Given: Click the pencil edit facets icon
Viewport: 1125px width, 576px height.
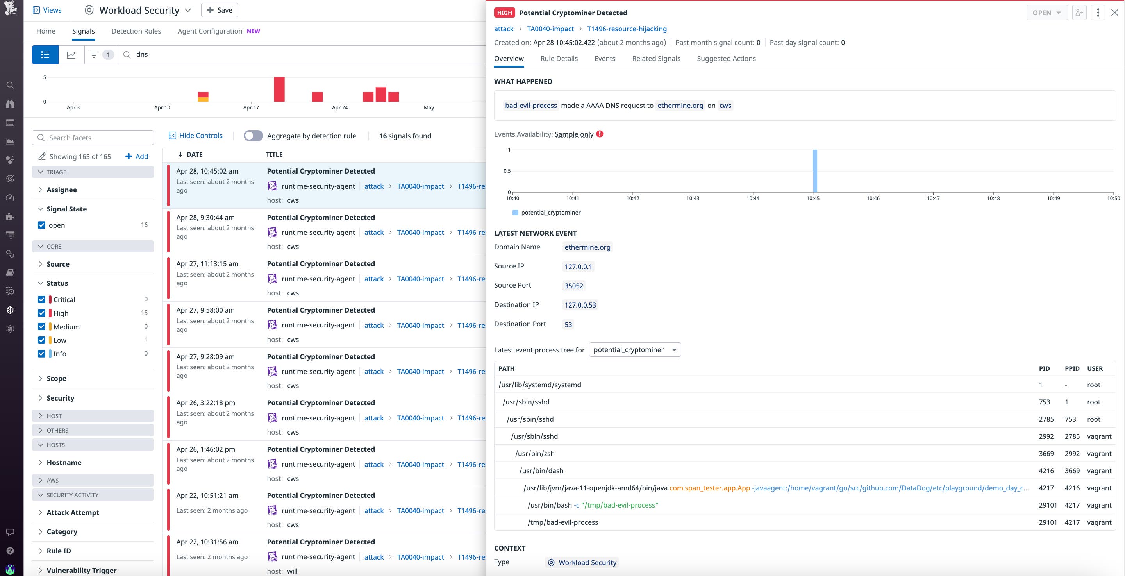Looking at the screenshot, I should (42, 156).
